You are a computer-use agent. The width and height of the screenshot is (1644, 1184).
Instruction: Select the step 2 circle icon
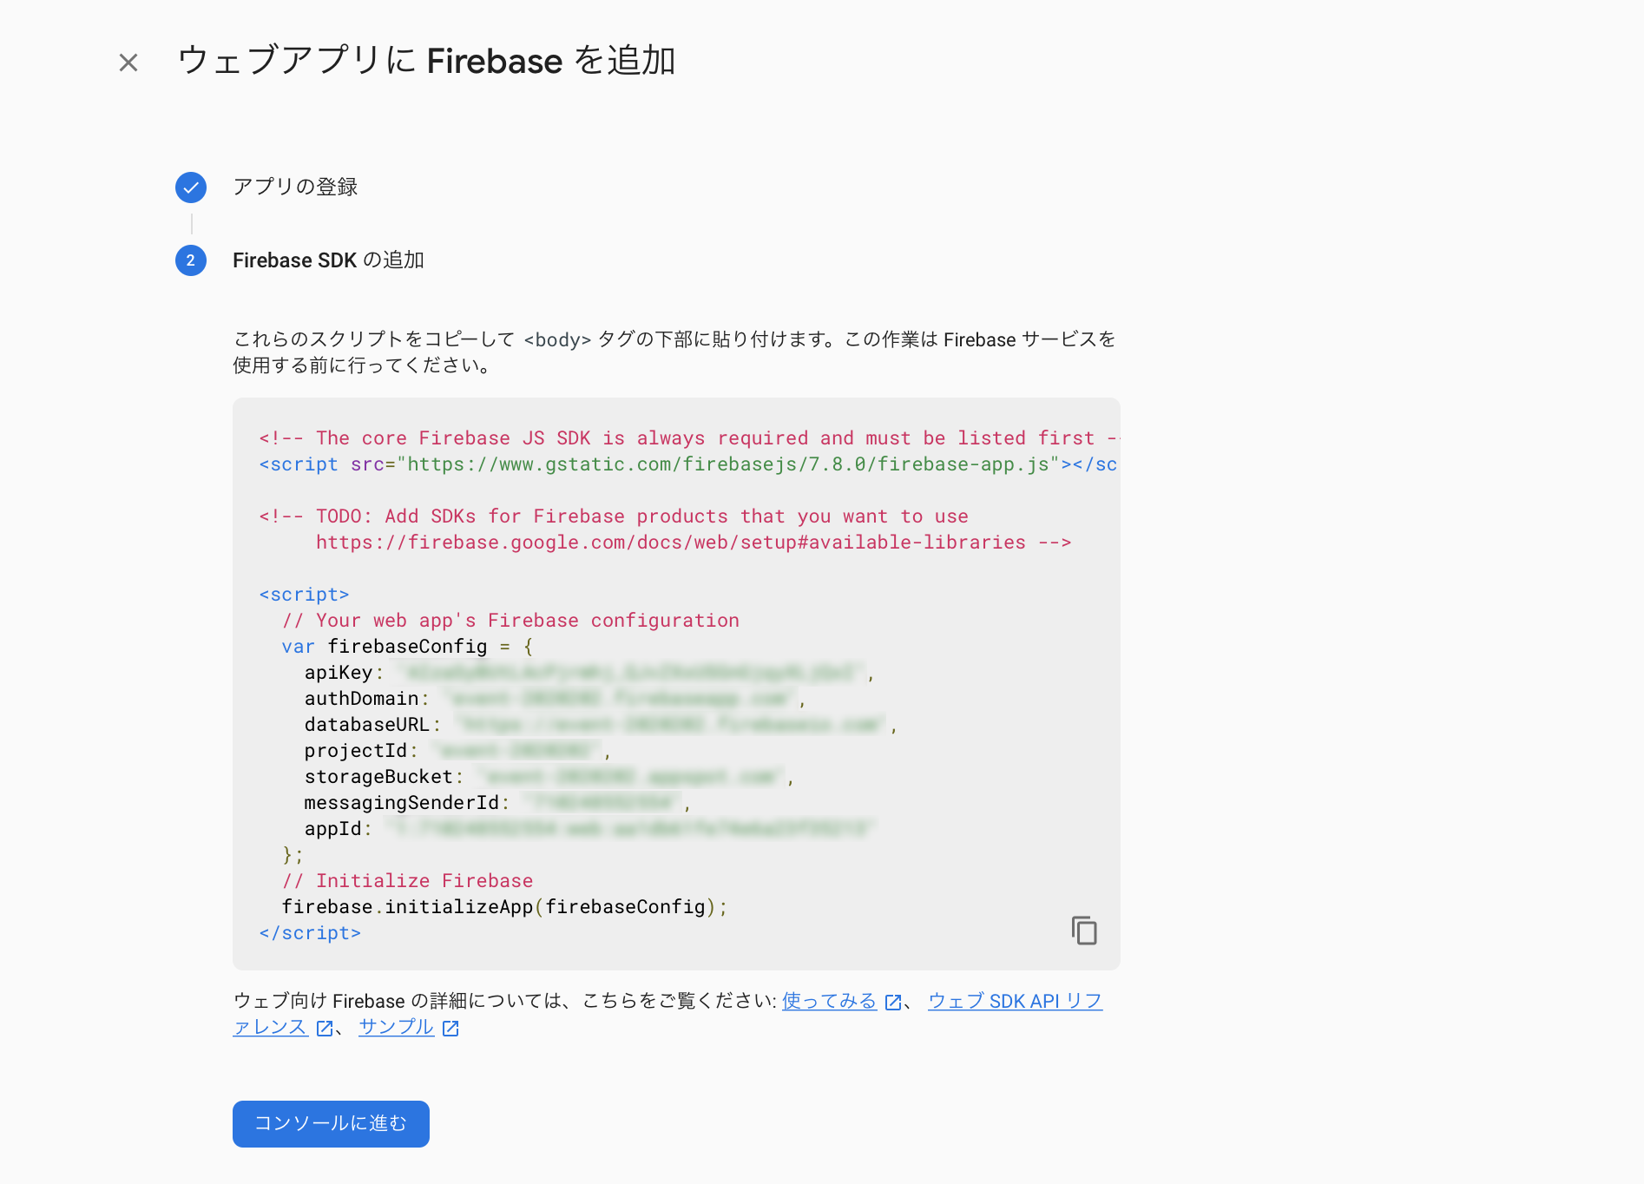point(191,260)
